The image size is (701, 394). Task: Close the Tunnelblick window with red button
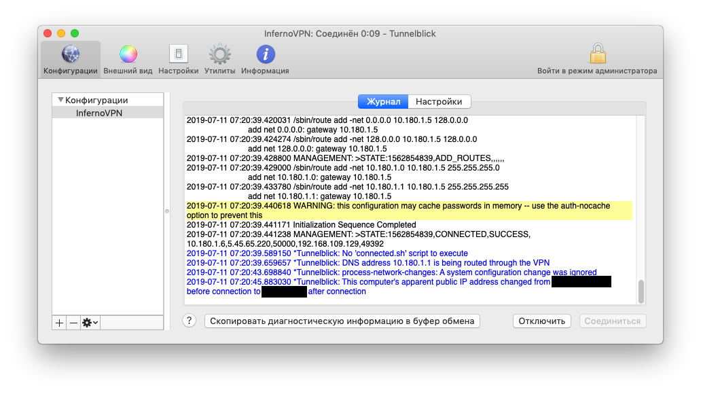coord(48,33)
